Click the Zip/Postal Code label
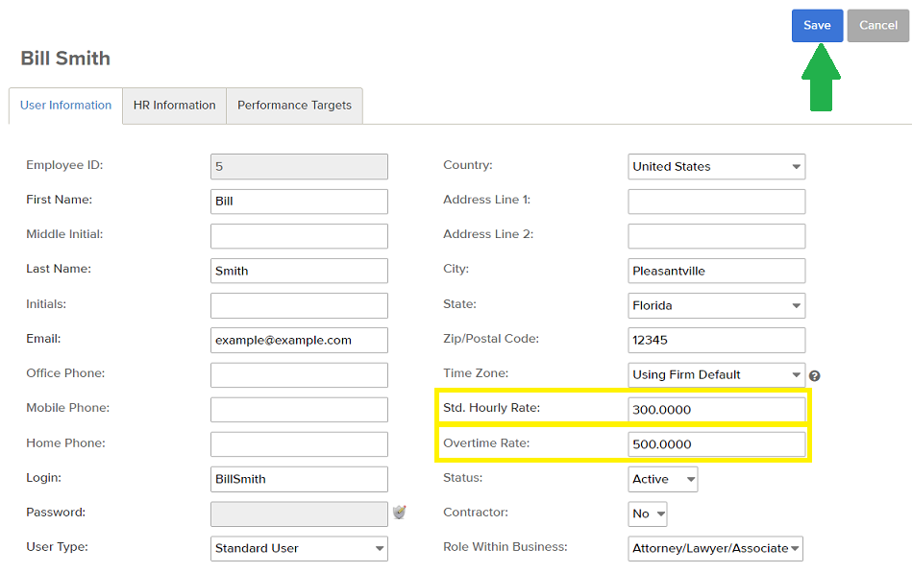Viewport: 912px width, 573px height. click(x=491, y=339)
